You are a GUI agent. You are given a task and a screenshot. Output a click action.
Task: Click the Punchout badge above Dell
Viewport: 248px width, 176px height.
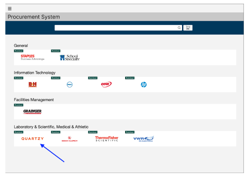pos(56,78)
